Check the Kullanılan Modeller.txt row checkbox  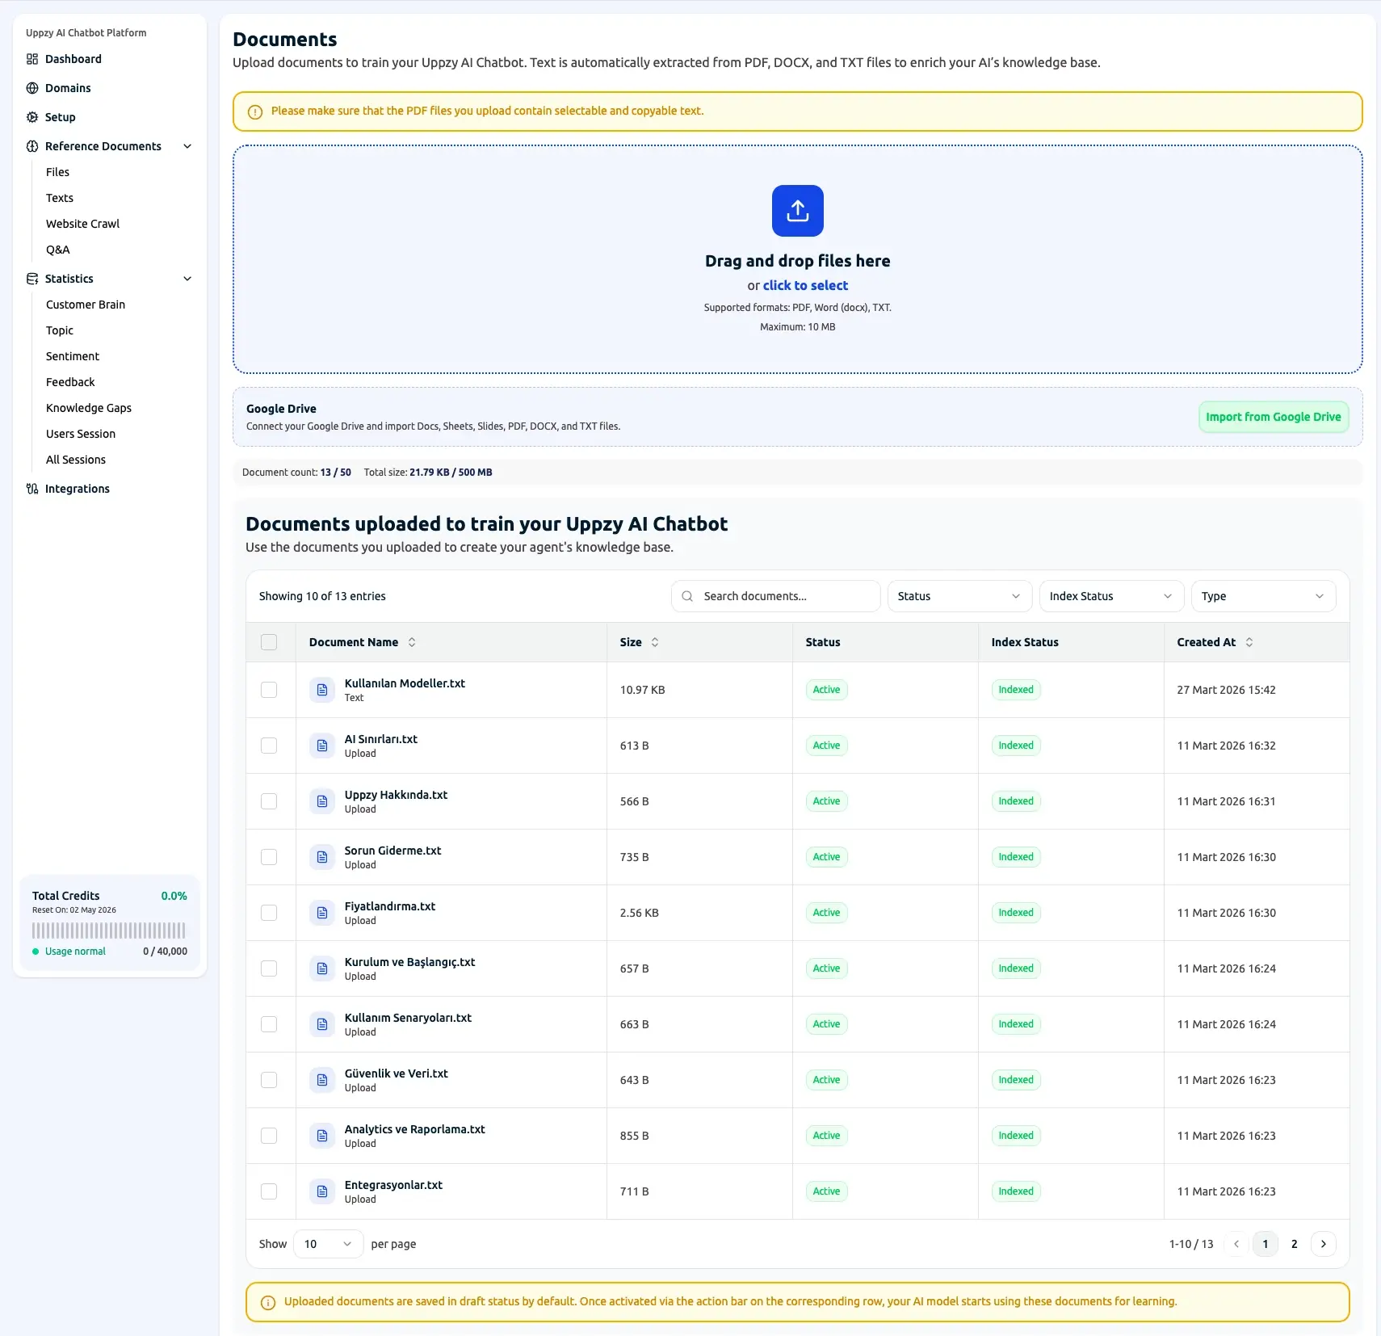(269, 690)
